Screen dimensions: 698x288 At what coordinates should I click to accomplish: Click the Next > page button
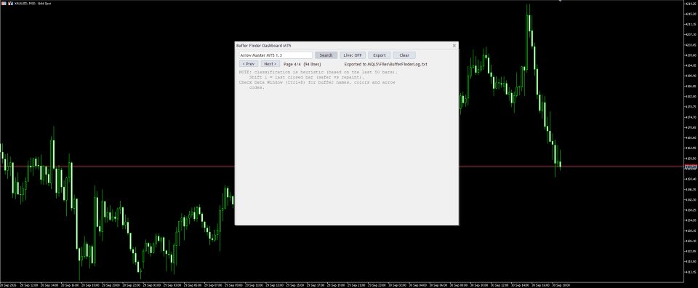click(x=270, y=64)
